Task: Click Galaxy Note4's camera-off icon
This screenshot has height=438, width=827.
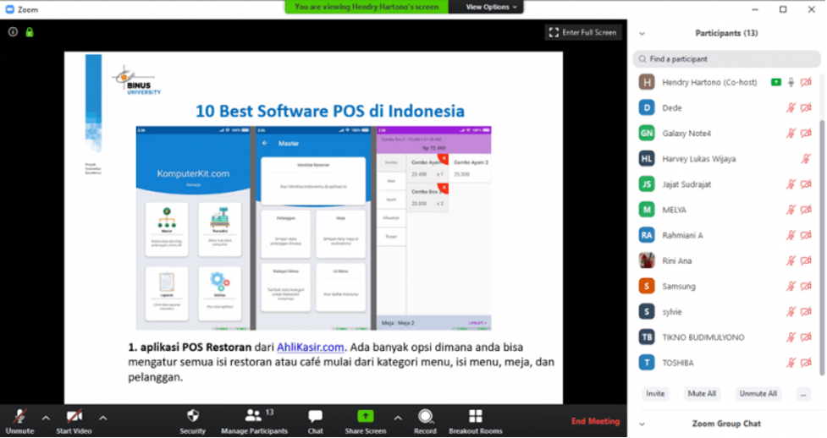Action: pos(806,134)
